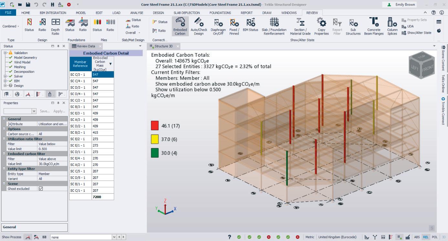Expand the Solver tree node
Viewport: 448px width, 241px height.
pos(5,76)
